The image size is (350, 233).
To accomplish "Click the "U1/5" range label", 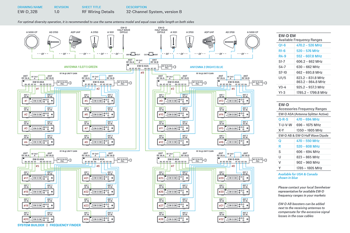I will point(282,78).
